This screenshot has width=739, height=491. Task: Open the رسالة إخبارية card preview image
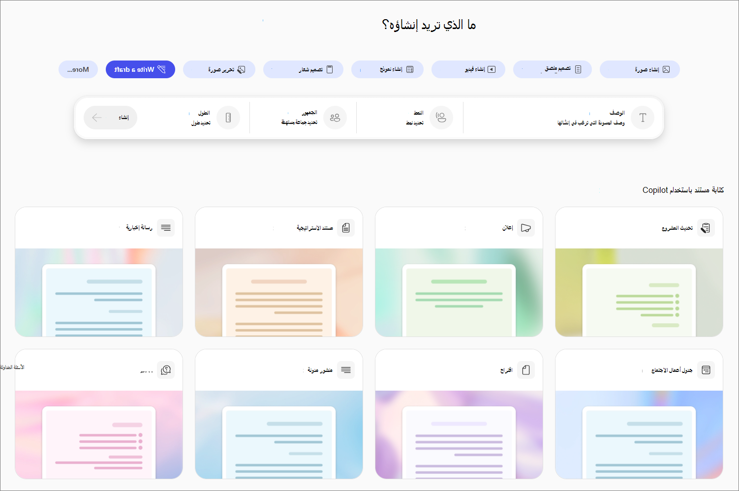point(99,292)
